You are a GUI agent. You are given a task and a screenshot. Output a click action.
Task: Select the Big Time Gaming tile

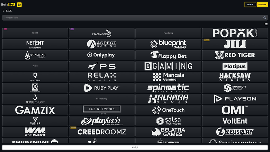tap(101, 99)
